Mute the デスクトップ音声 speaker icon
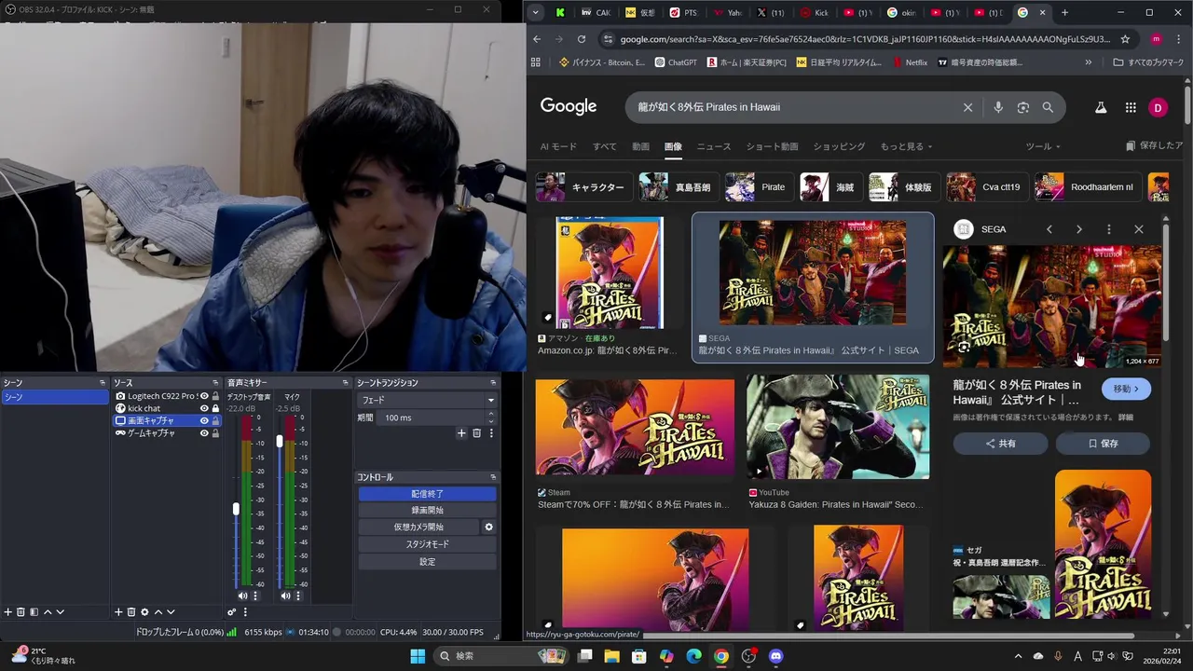The image size is (1193, 671). click(x=242, y=596)
